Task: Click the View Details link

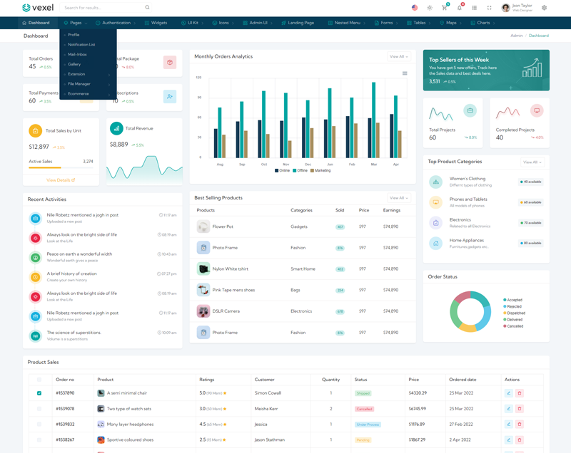Action: pos(61,180)
